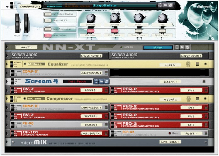Click the level meter on RV-7 Reverb 1
Image resolution: width=219 pixels, height=156 pixels.
106,90
